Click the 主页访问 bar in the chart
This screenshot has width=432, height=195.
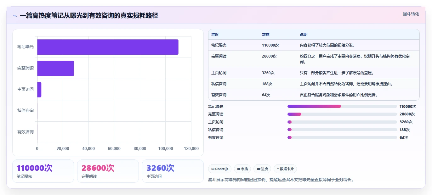pyautogui.click(x=39, y=90)
